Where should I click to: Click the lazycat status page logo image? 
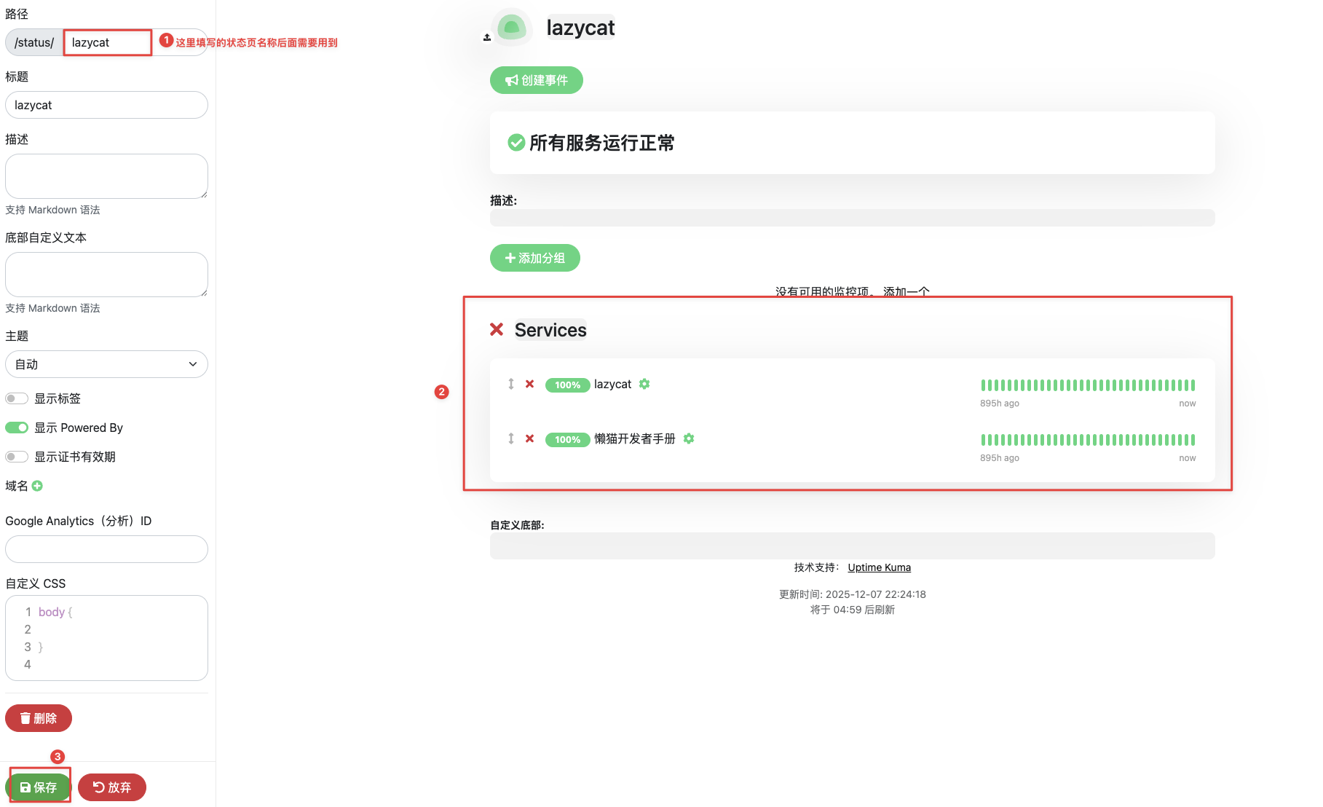(511, 28)
